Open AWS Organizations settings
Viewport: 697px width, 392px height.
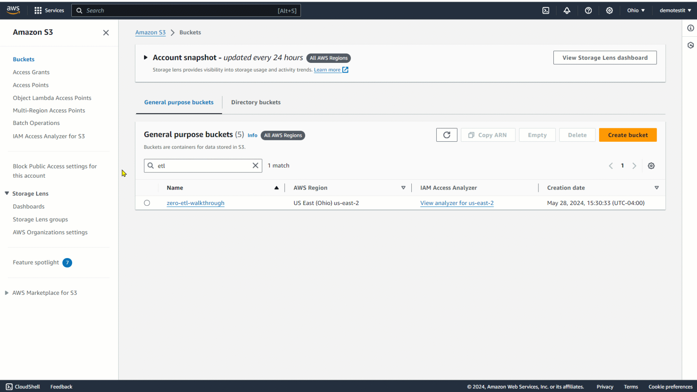click(x=50, y=232)
